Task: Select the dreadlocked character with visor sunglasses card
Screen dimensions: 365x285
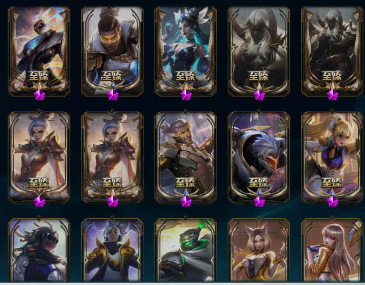Action: 39,250
